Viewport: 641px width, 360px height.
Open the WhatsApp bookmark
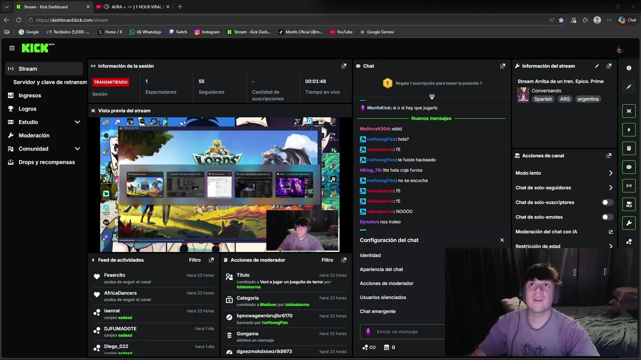point(145,32)
